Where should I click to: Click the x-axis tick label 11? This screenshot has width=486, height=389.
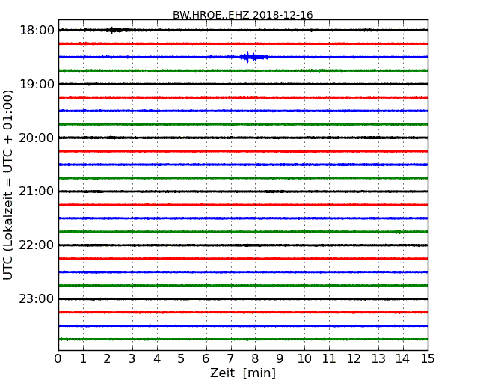329,359
